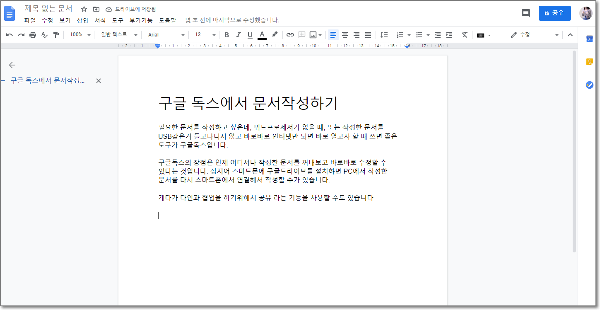Open the 보기 menu
Viewport: 600px width, 310px height.
(x=65, y=20)
